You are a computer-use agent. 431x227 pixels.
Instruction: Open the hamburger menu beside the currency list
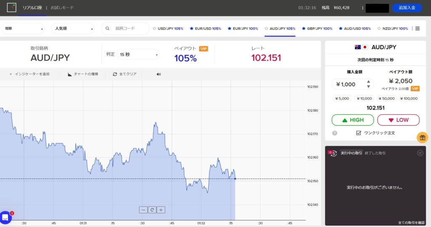coord(418,29)
